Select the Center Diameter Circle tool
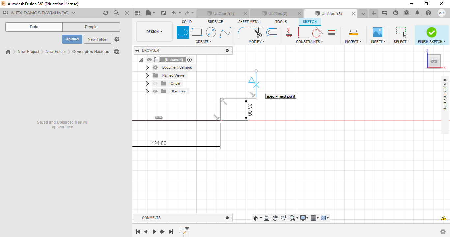 click(x=211, y=32)
